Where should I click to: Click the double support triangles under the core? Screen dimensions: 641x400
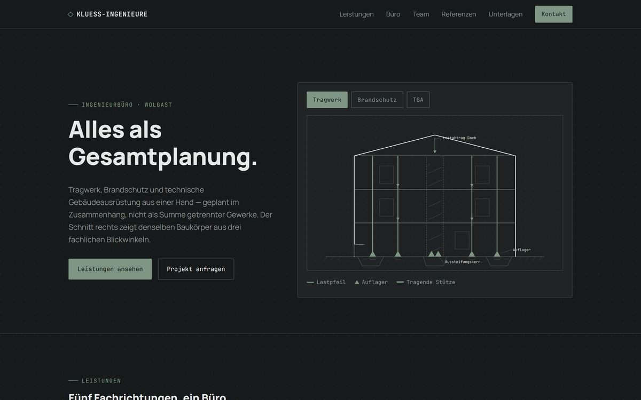tap(435, 254)
